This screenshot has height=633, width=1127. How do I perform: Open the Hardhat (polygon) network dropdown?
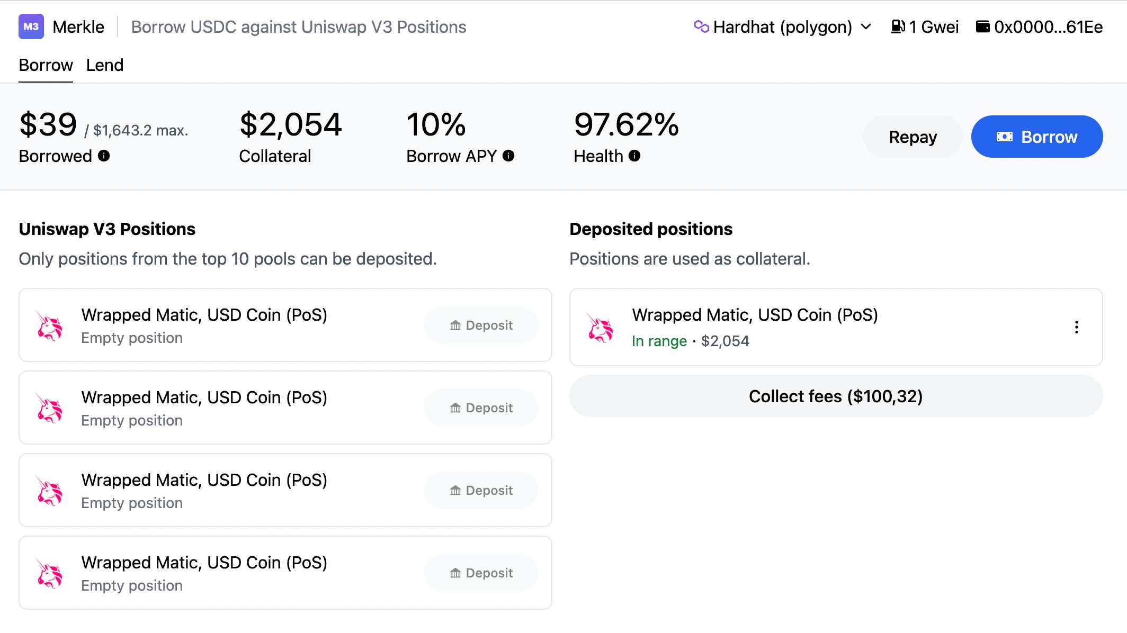point(783,26)
